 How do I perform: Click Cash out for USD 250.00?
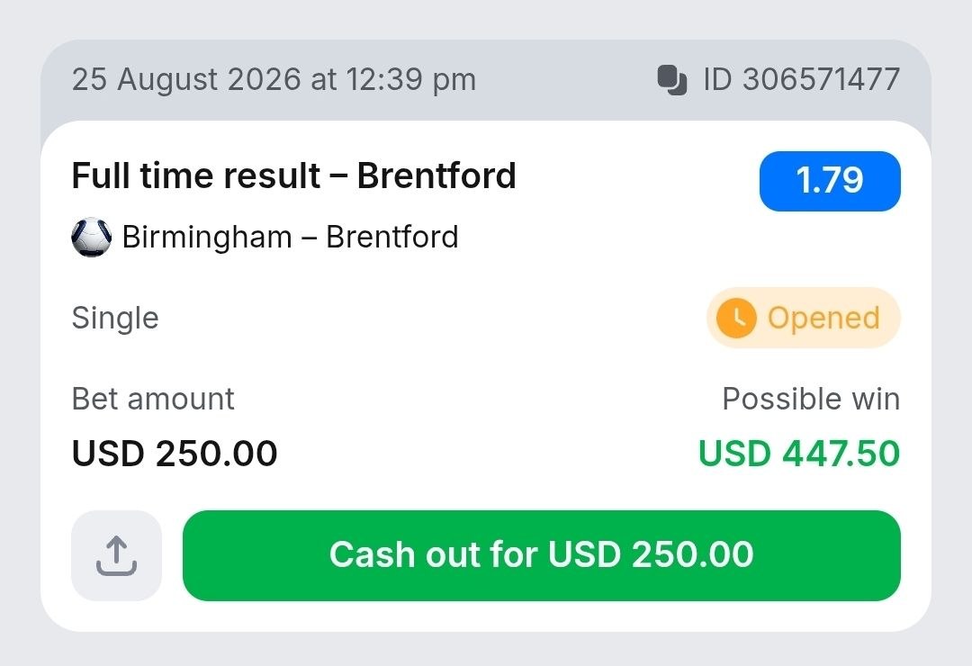541,555
